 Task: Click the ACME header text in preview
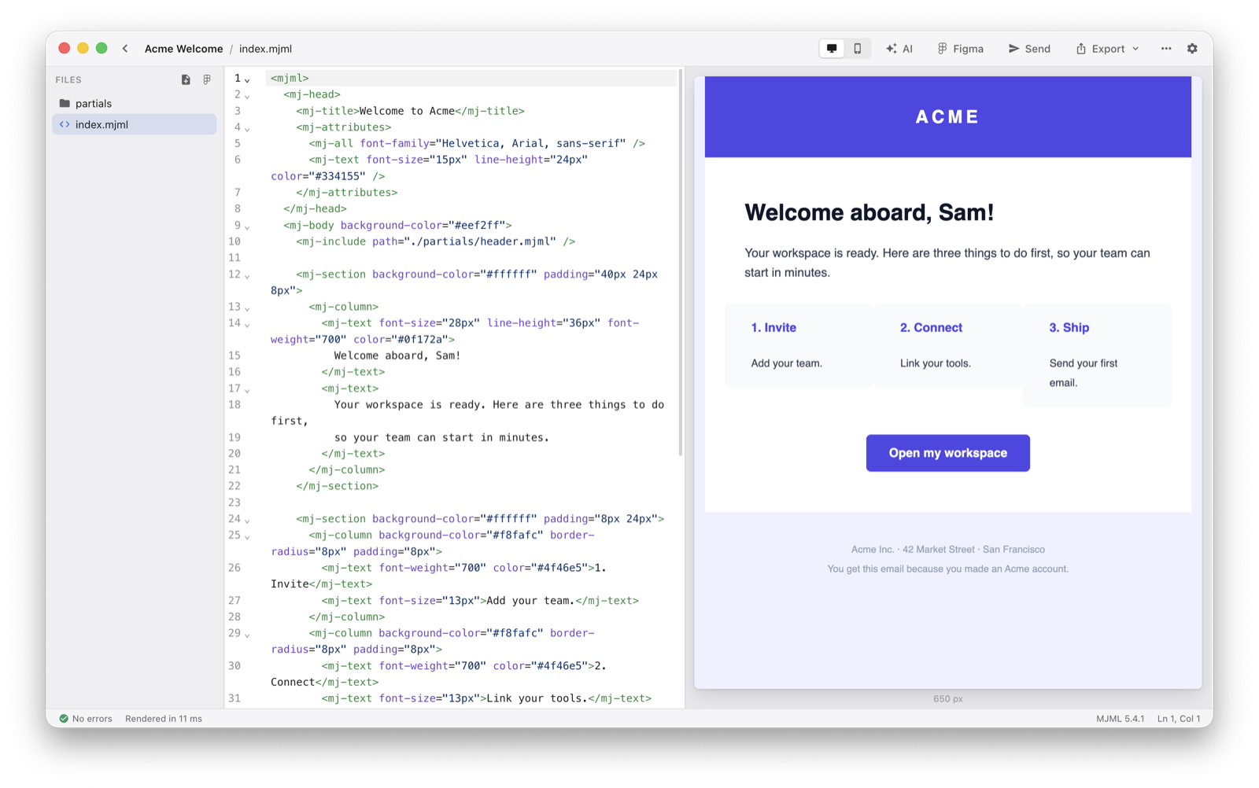[x=948, y=117]
